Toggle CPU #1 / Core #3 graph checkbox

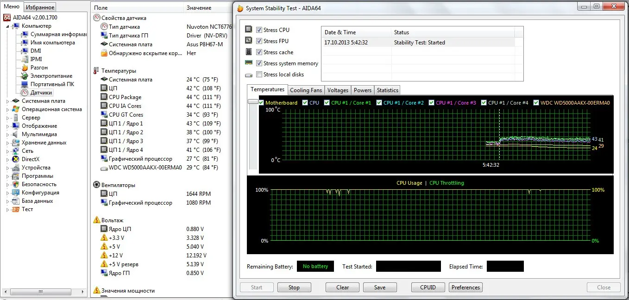[432, 103]
